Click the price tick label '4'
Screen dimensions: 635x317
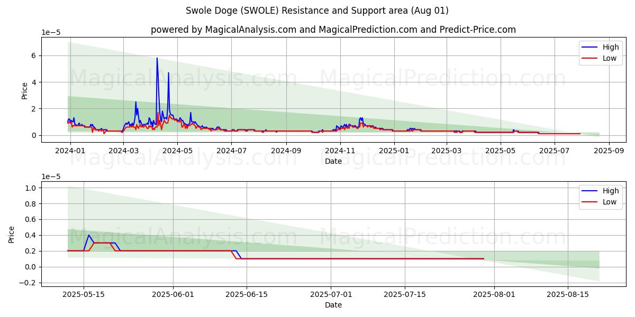tap(33, 82)
